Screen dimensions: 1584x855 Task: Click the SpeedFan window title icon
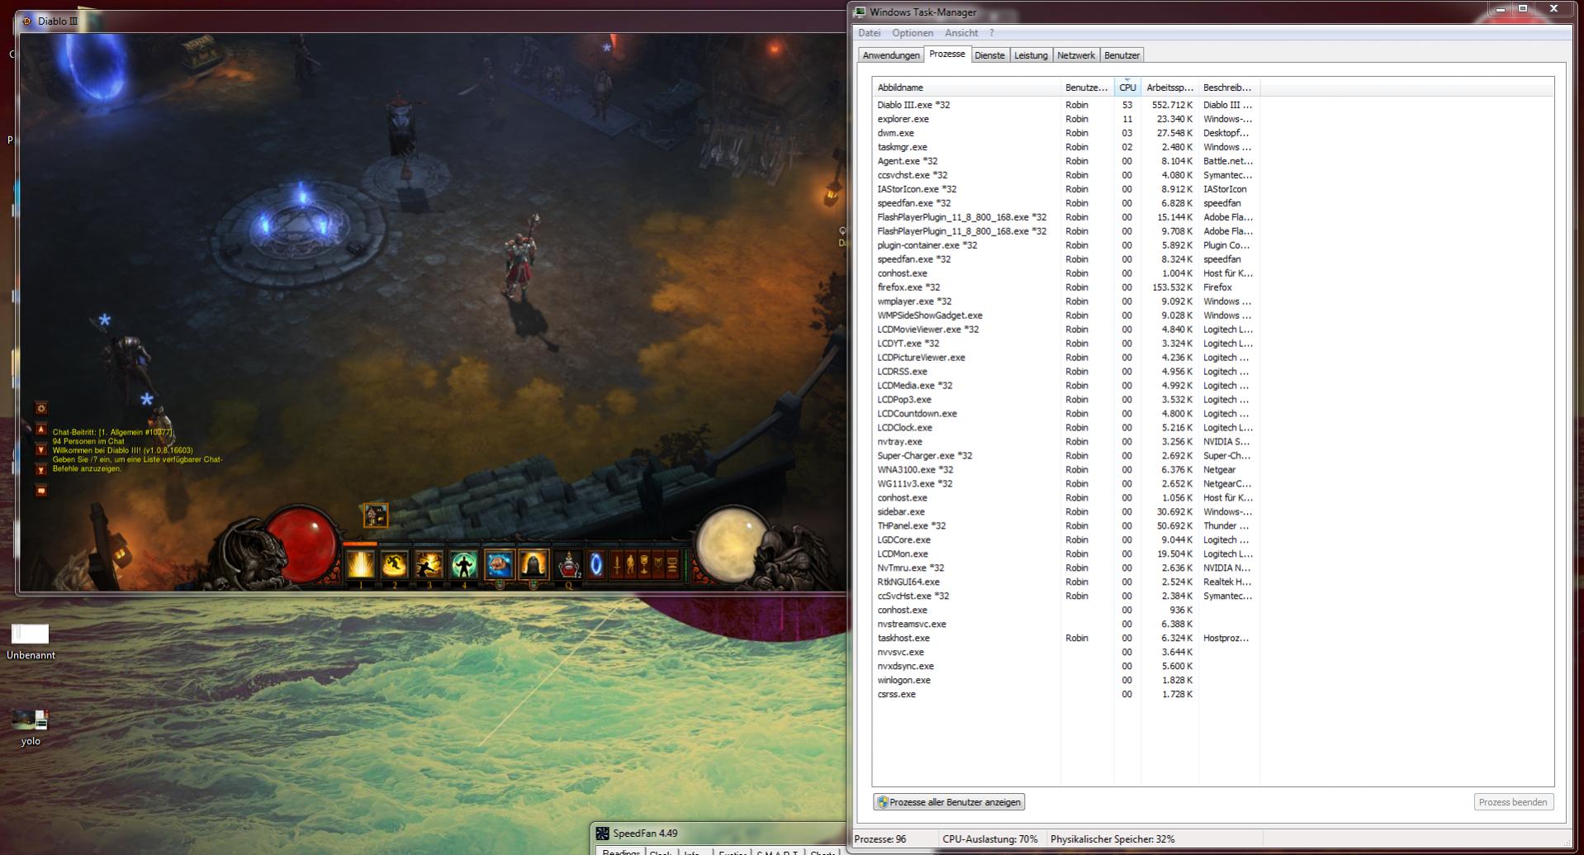[x=603, y=834]
